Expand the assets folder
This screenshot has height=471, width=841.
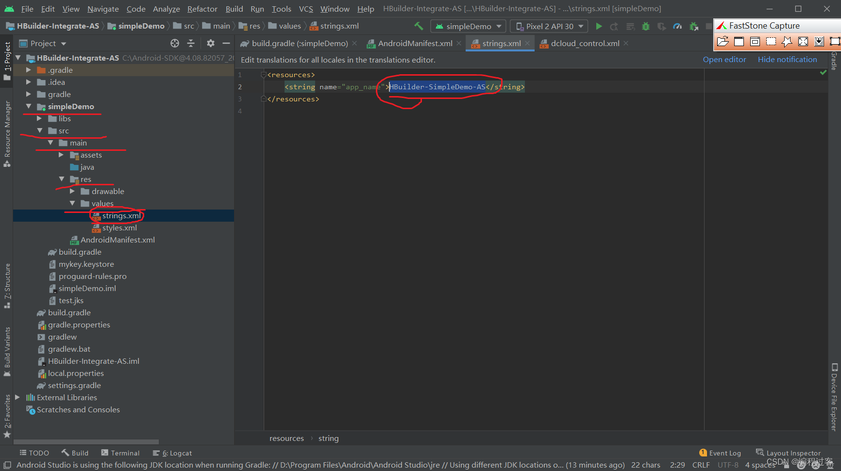[x=61, y=155]
